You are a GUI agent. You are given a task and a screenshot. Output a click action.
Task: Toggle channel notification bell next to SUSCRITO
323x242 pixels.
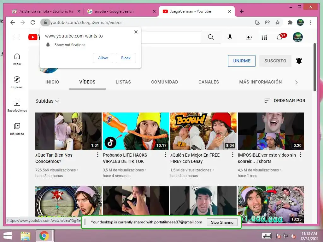299,61
